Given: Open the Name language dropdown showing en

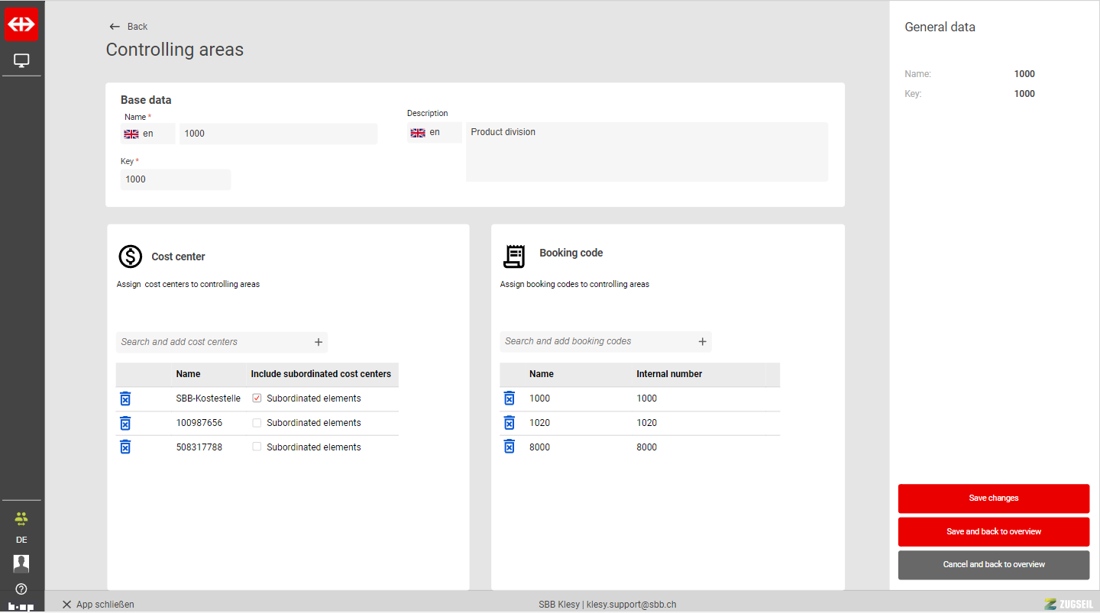Looking at the screenshot, I should tap(148, 134).
